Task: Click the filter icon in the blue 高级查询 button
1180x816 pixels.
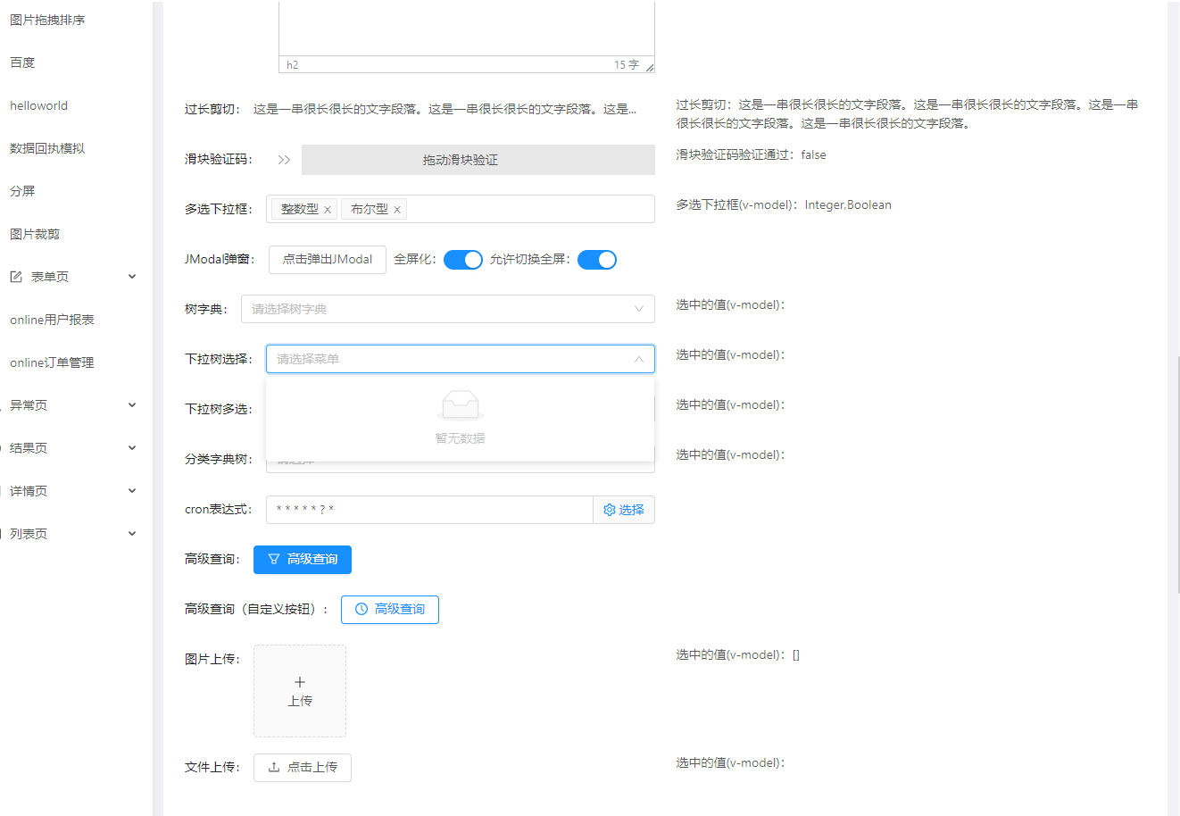Action: [x=274, y=560]
